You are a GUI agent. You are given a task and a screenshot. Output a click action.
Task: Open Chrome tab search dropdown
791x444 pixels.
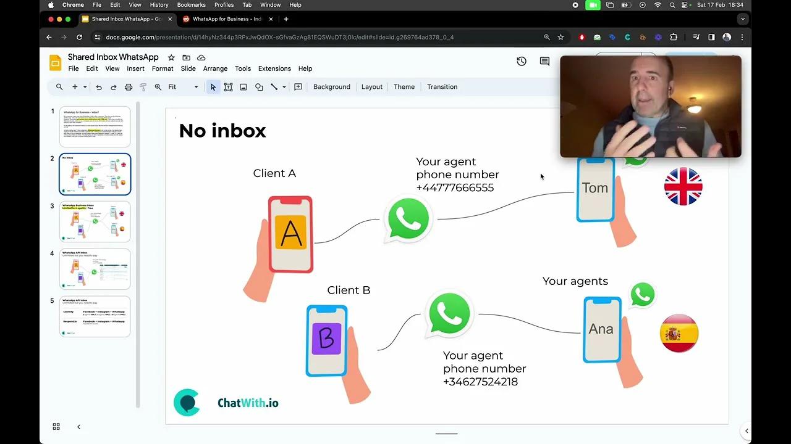[743, 19]
